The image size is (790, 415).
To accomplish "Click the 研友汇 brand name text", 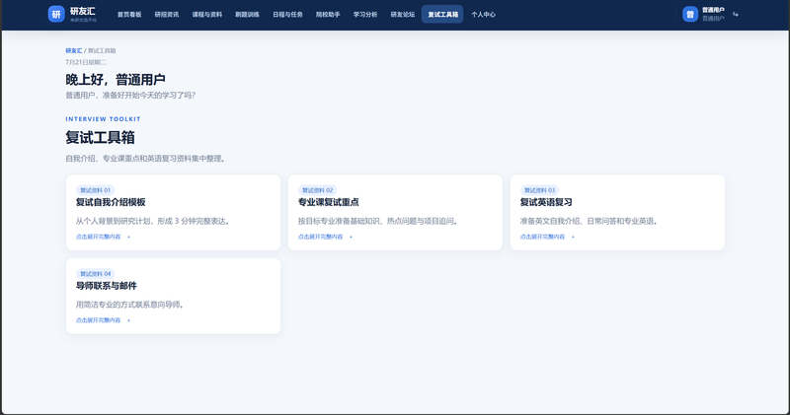I will (x=83, y=11).
